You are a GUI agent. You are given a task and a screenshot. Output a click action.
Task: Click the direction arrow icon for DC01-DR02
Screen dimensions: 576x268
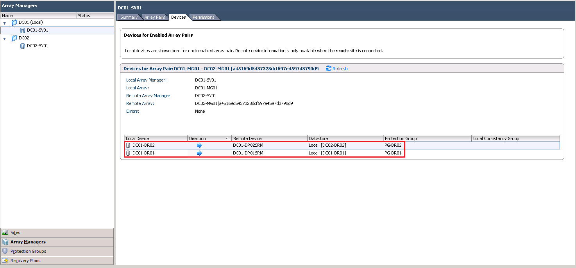point(199,145)
